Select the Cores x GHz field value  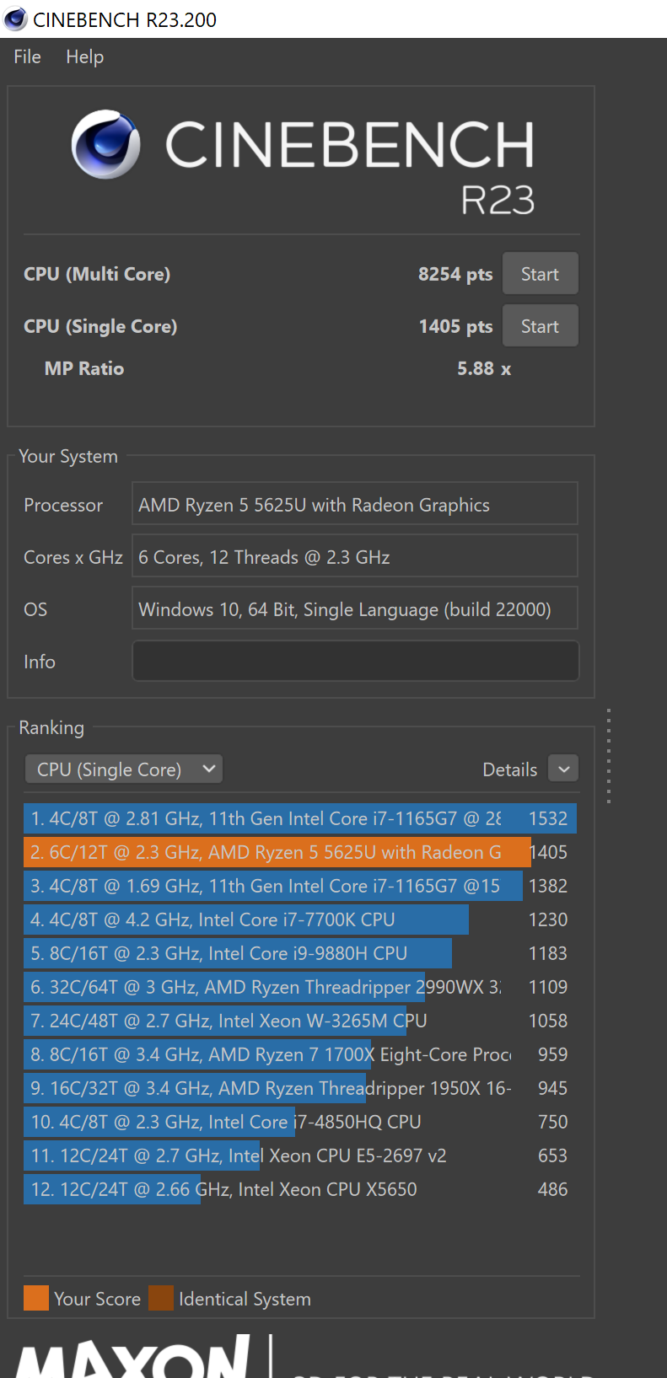tap(355, 556)
